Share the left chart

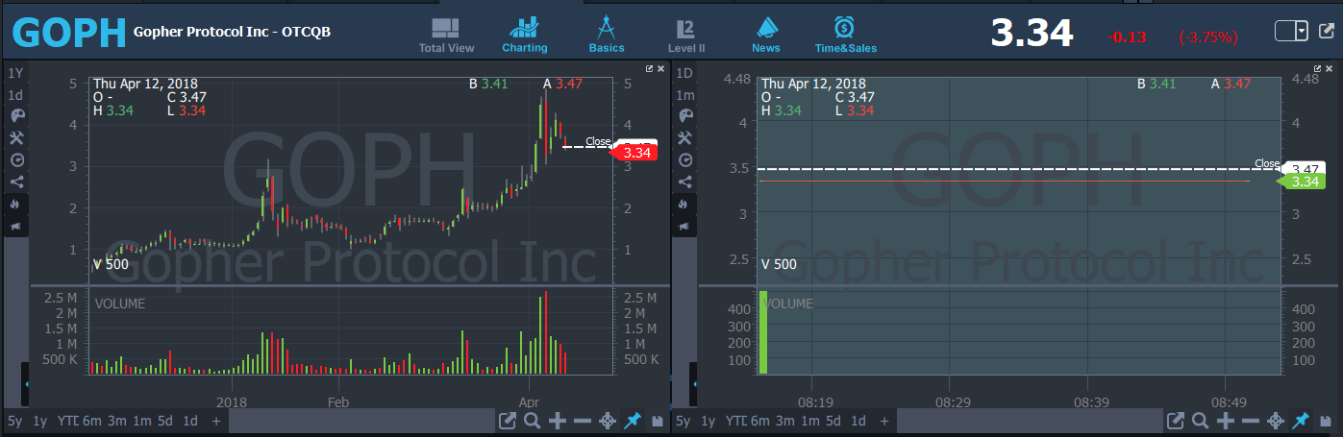click(x=15, y=182)
